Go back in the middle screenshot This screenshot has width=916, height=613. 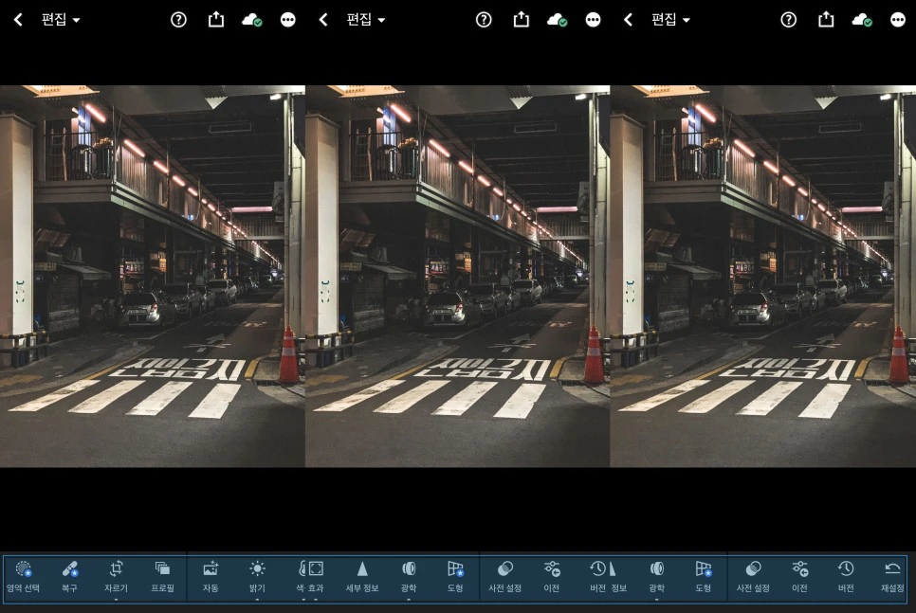pyautogui.click(x=323, y=20)
